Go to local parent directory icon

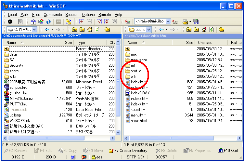[74, 30]
